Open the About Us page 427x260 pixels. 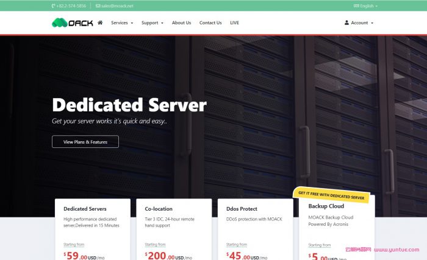tap(181, 23)
